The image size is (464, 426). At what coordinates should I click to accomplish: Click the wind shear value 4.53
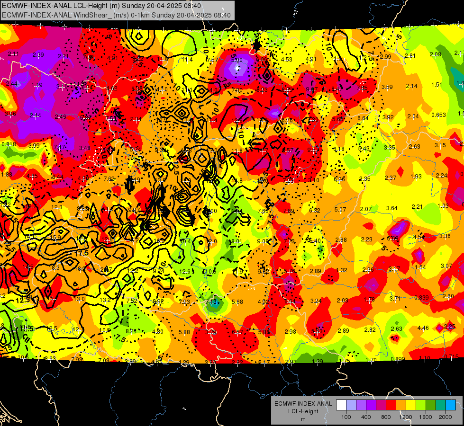pyautogui.click(x=286, y=60)
